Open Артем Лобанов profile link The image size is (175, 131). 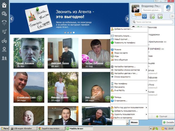point(94,63)
